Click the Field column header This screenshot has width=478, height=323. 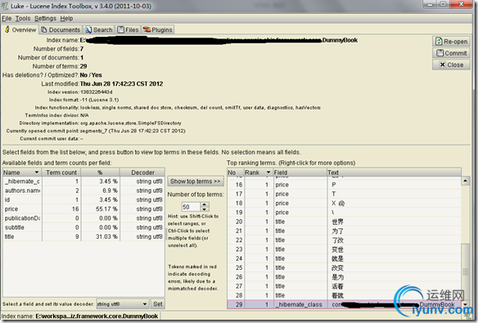click(x=300, y=173)
